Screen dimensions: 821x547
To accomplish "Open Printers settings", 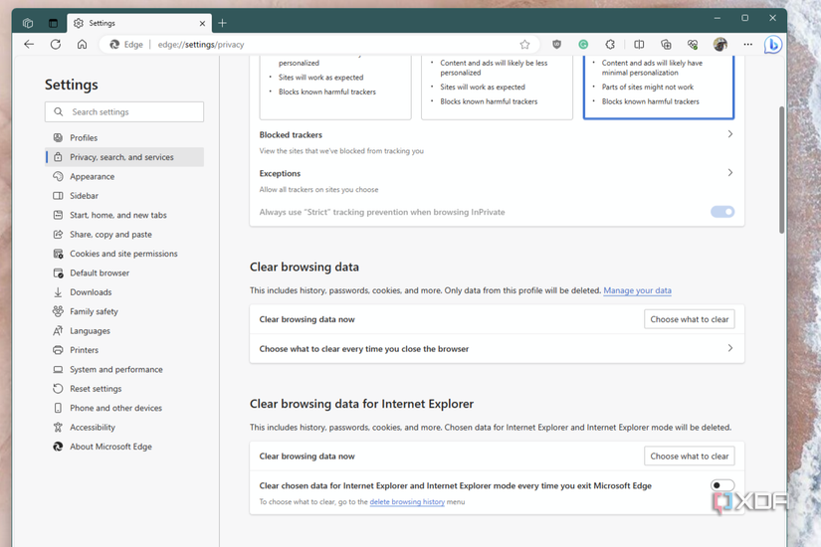I will pos(124,350).
